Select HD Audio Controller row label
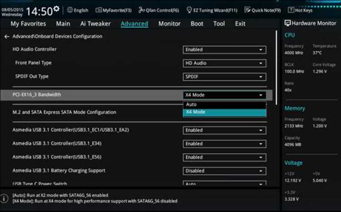 [35, 49]
